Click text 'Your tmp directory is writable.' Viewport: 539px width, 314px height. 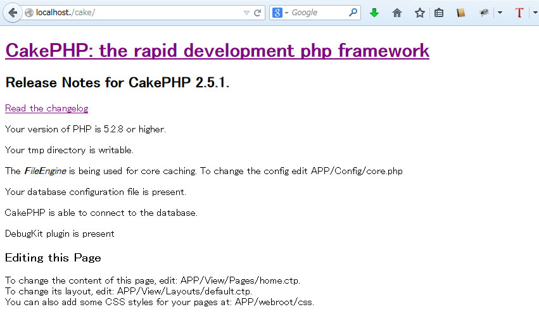pyautogui.click(x=69, y=150)
